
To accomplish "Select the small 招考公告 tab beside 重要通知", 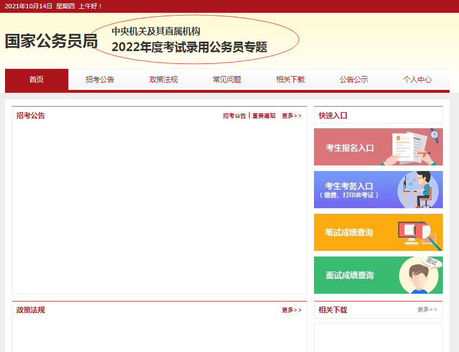I will pos(234,116).
